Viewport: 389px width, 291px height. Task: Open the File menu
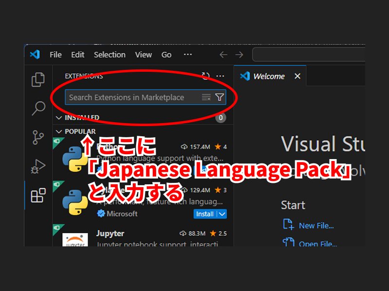pos(55,55)
